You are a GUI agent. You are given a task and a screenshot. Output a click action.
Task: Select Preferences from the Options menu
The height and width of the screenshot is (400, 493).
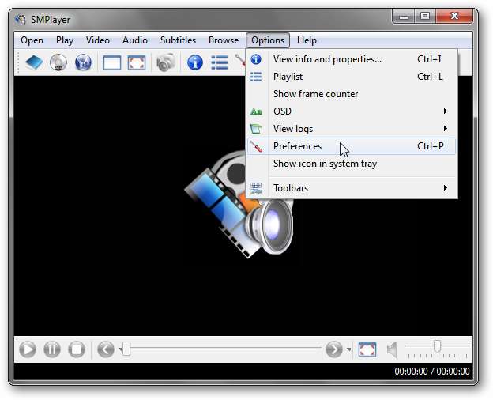tap(297, 146)
